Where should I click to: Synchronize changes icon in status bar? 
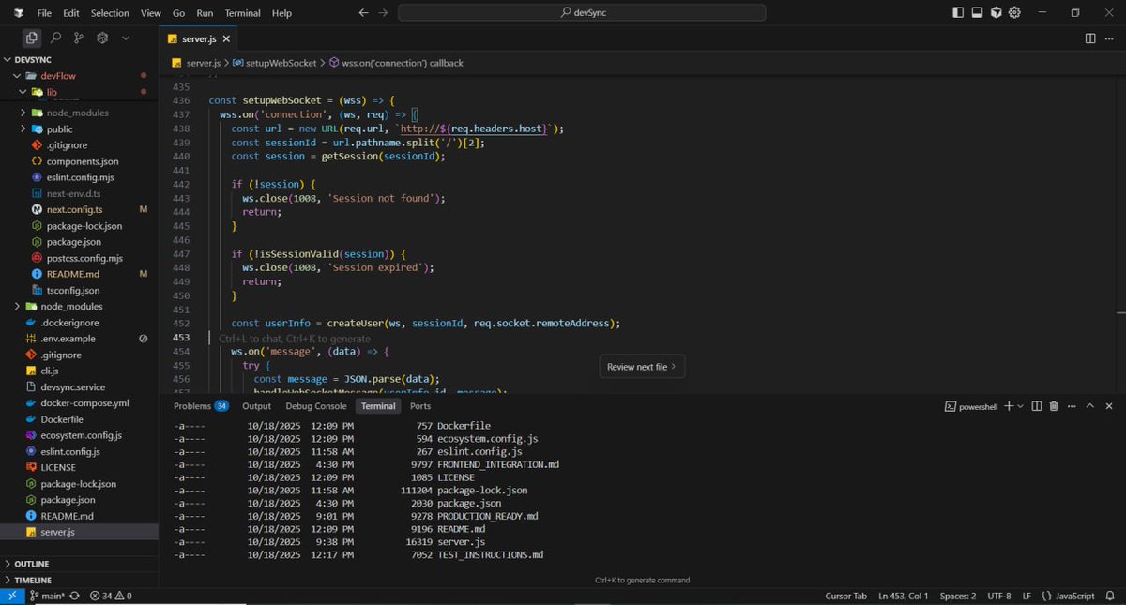click(x=73, y=596)
